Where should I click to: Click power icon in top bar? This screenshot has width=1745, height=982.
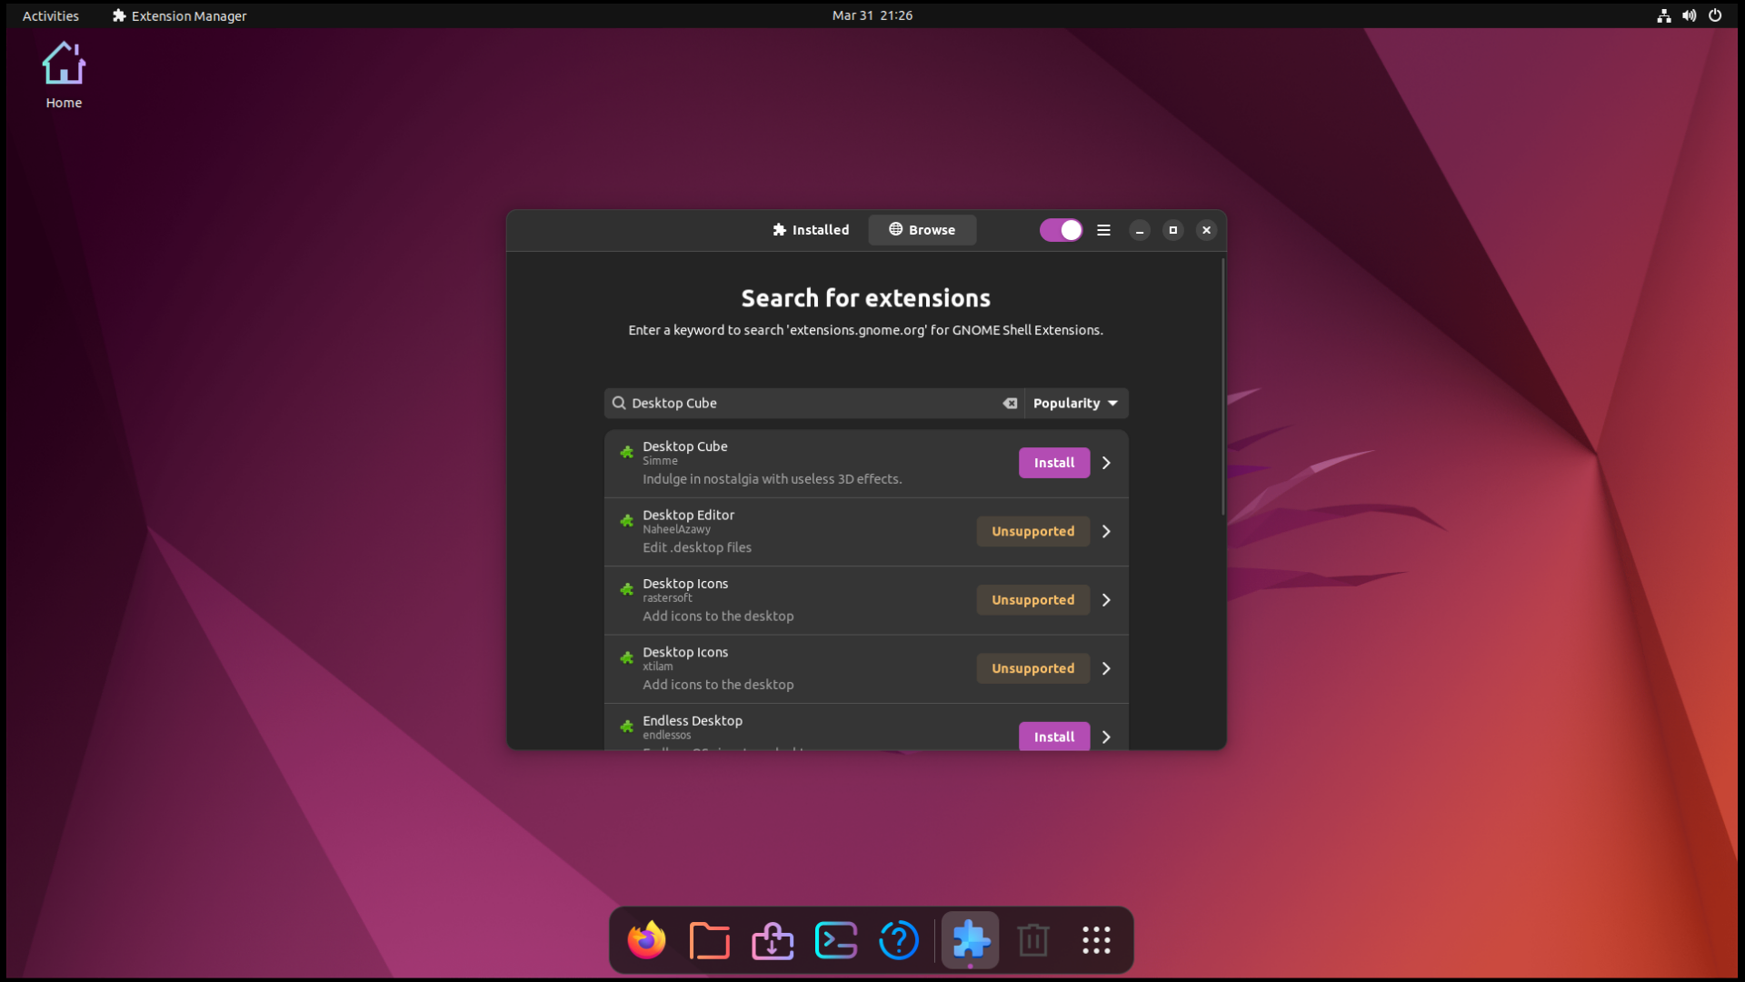point(1715,15)
